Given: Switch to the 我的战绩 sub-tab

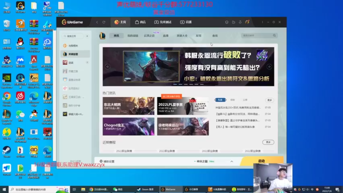Looking at the screenshot, I should (x=133, y=36).
